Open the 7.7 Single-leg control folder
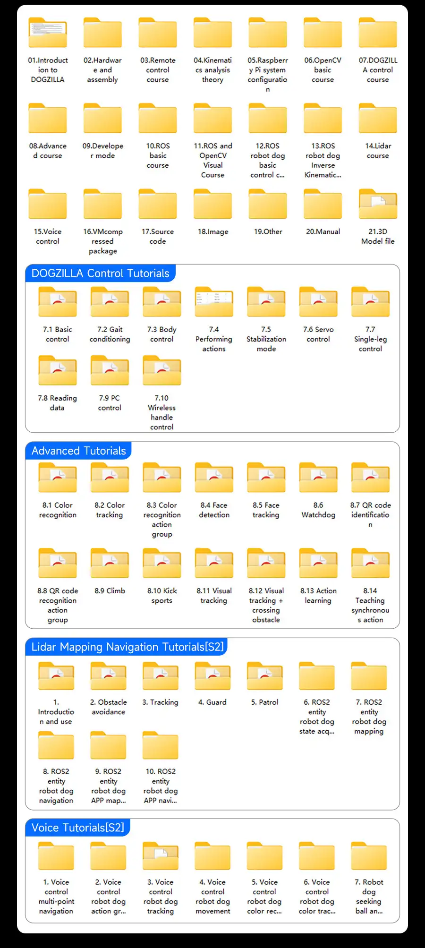The height and width of the screenshot is (948, 425). click(371, 302)
